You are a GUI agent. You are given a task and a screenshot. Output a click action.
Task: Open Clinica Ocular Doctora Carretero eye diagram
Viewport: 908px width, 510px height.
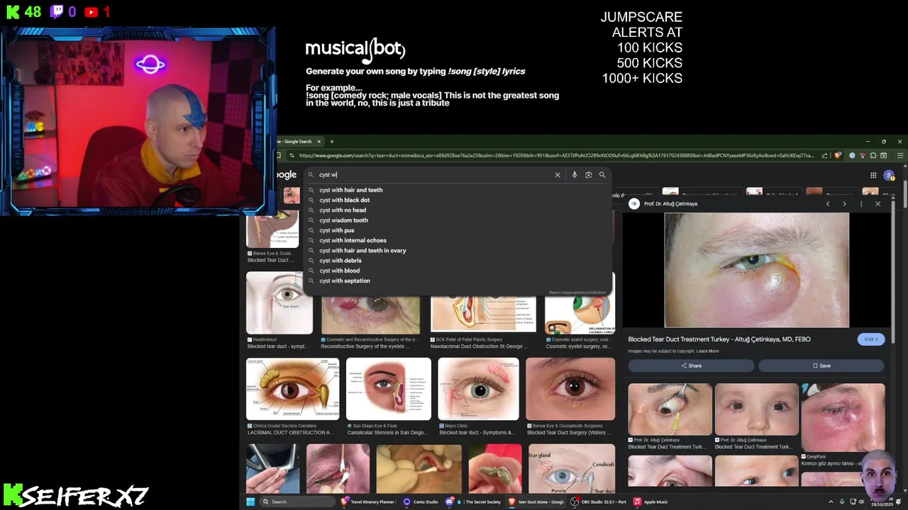tap(292, 389)
